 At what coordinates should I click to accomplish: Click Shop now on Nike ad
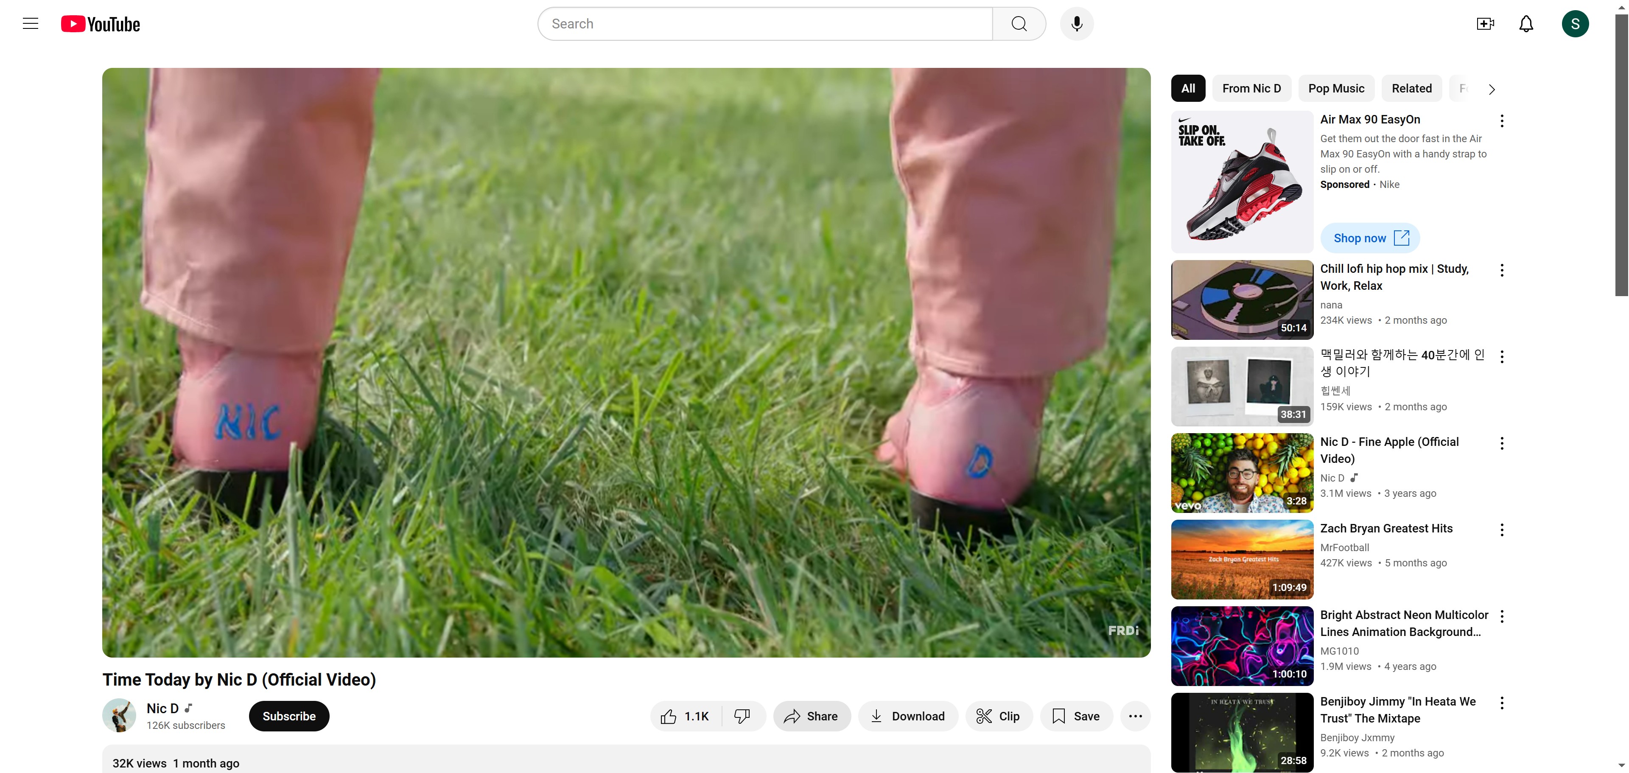[x=1370, y=238]
